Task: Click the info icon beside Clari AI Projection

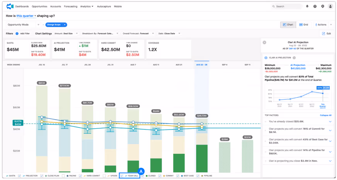Action: tap(294, 58)
